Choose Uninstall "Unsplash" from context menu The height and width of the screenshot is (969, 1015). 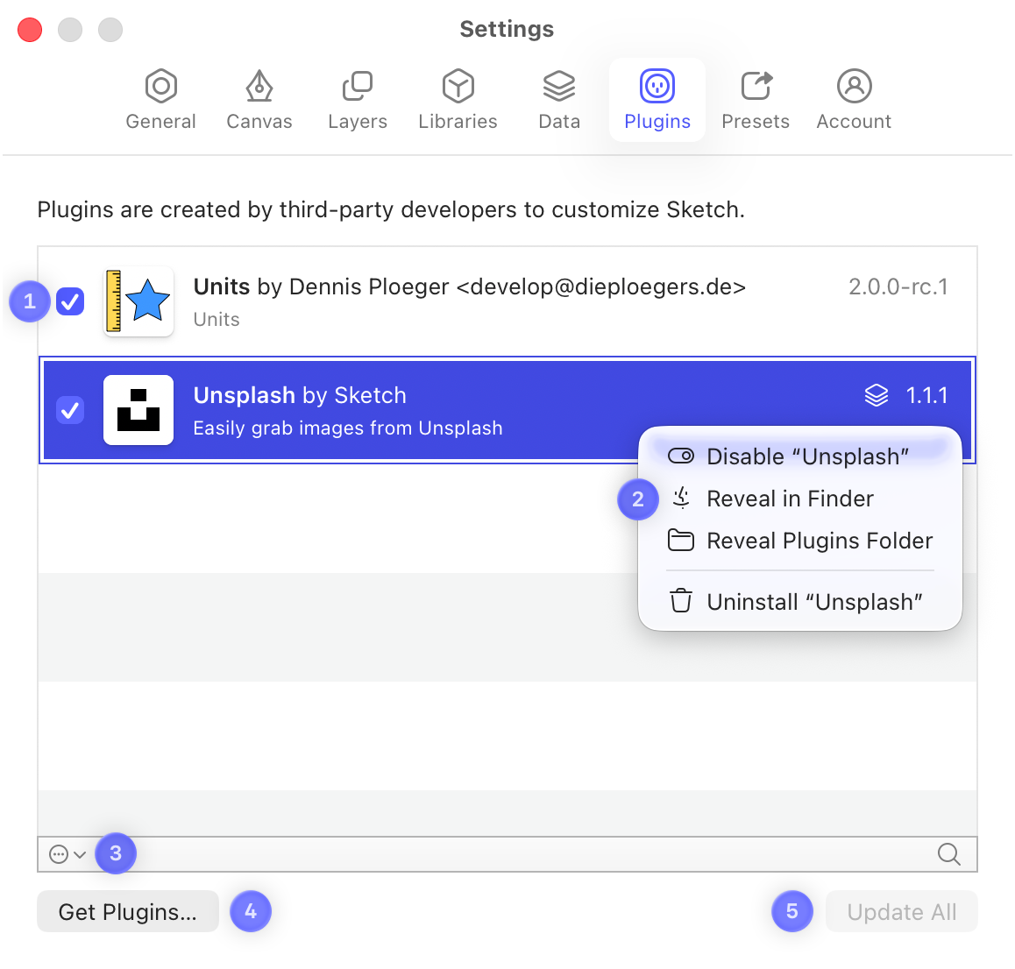pyautogui.click(x=800, y=602)
